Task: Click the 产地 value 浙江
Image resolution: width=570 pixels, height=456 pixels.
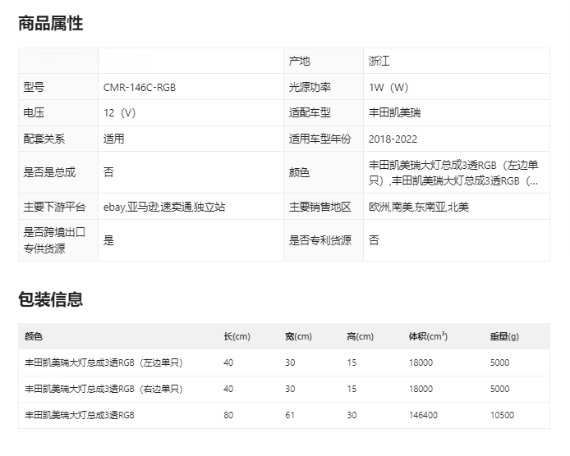Action: (380, 62)
